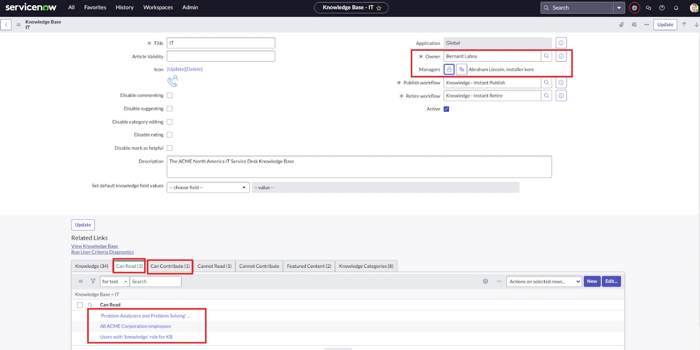Open the notifications bell icon
700x350 pixels.
pos(676,8)
